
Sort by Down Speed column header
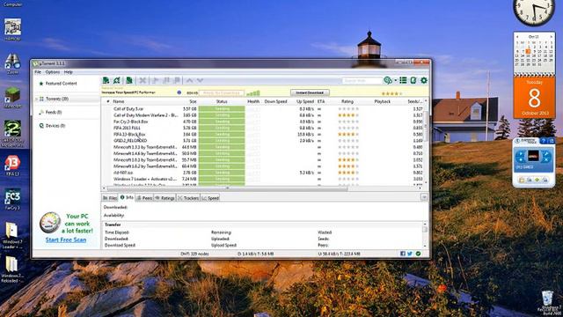coord(275,102)
